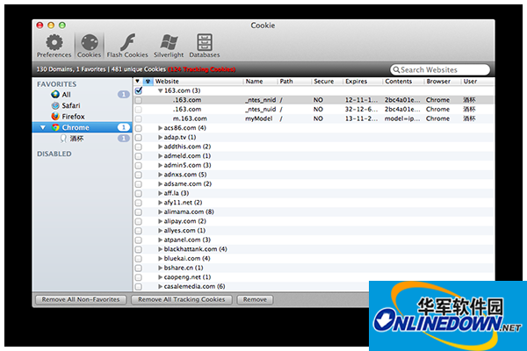Expand the aff.la (3) disclosure triangle

[161, 193]
